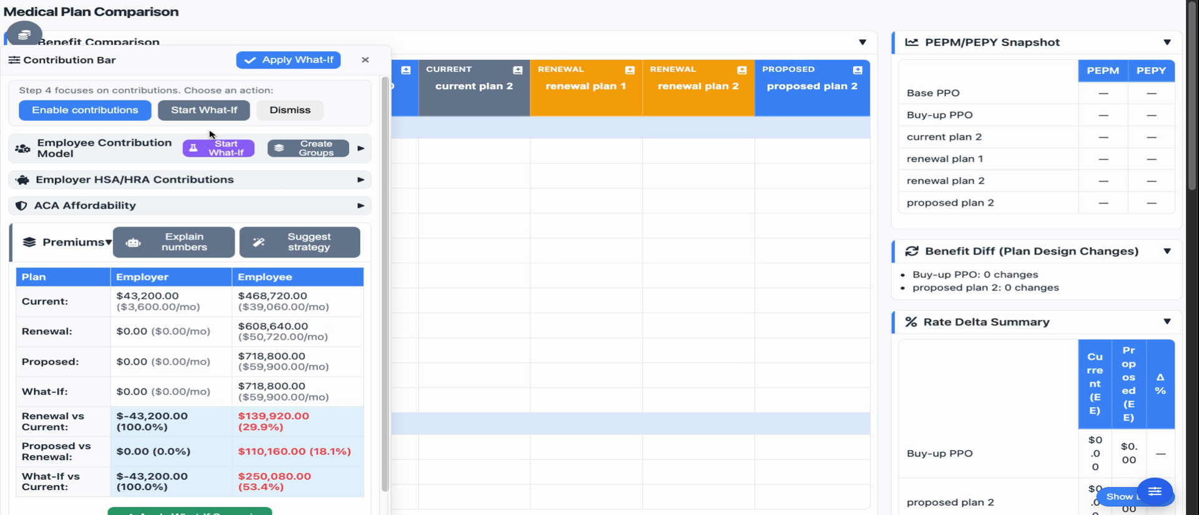Viewport: 1199px width, 515px height.
Task: Click Suggest strategy wand button
Action: (x=300, y=242)
